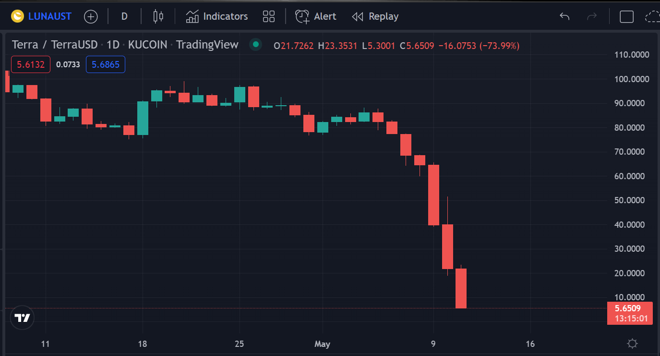Open chart settings gear by the time axis
Viewport: 660px width, 356px height.
[633, 344]
